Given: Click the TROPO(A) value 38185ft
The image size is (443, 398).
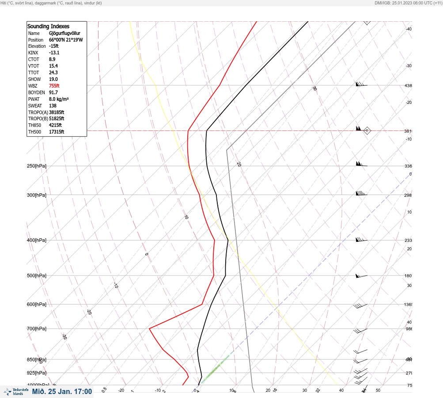Looking at the screenshot, I should [57, 112].
